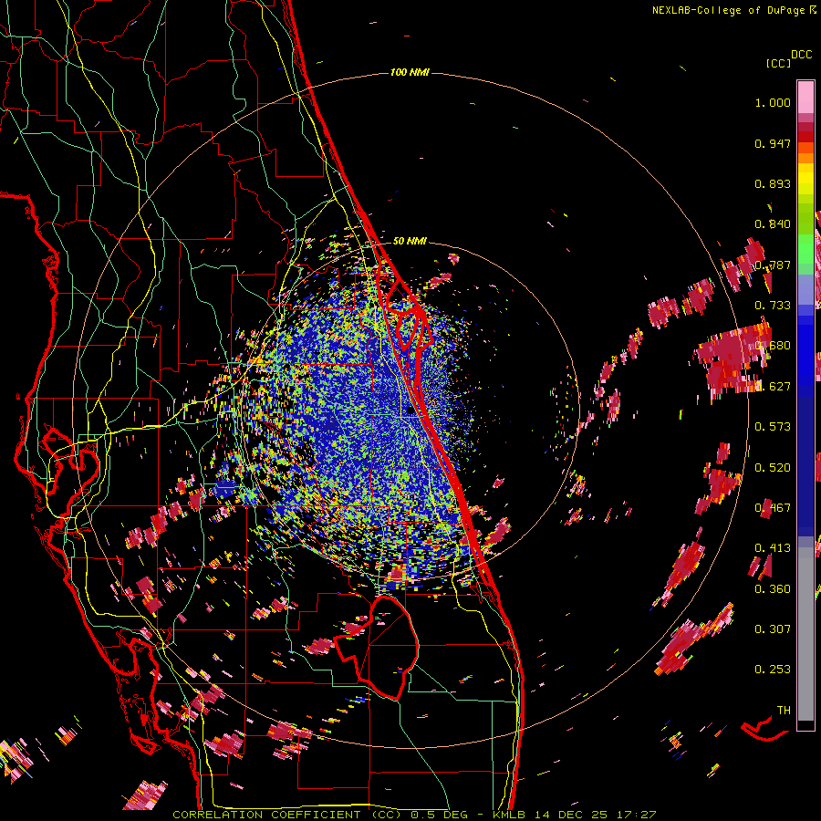Click the [CC] legend unit label

coord(779,63)
